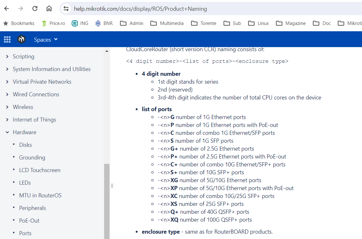Expand the Scripting tree section

7,57
